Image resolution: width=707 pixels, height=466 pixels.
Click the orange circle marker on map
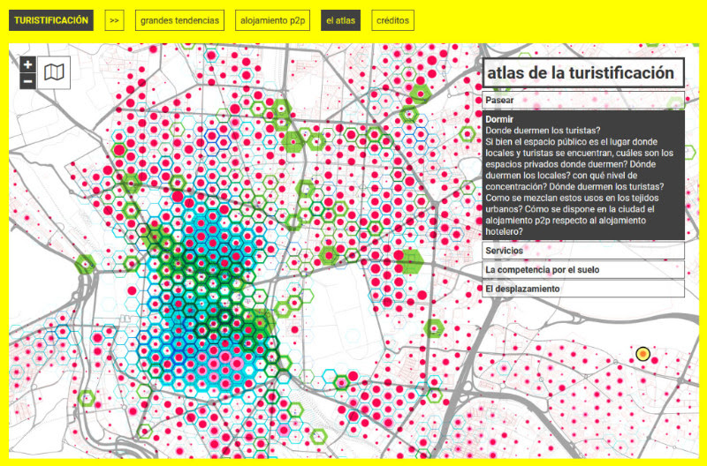point(642,355)
